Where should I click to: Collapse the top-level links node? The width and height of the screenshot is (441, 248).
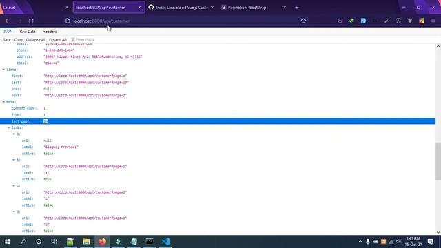pyautogui.click(x=3, y=70)
